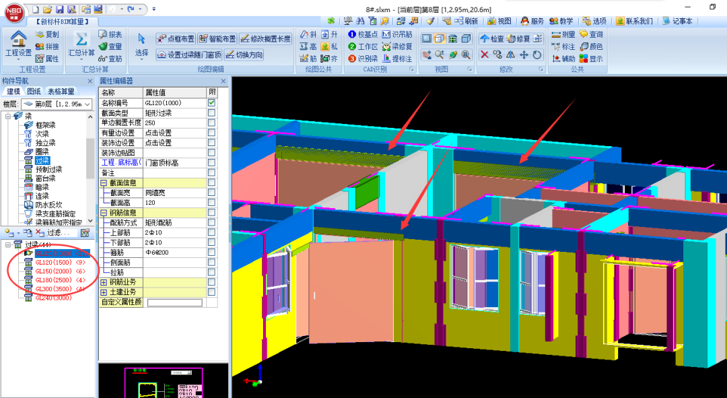Screen dimensions: 727x398
Task: Open 报表 reports
Action: tap(110, 34)
